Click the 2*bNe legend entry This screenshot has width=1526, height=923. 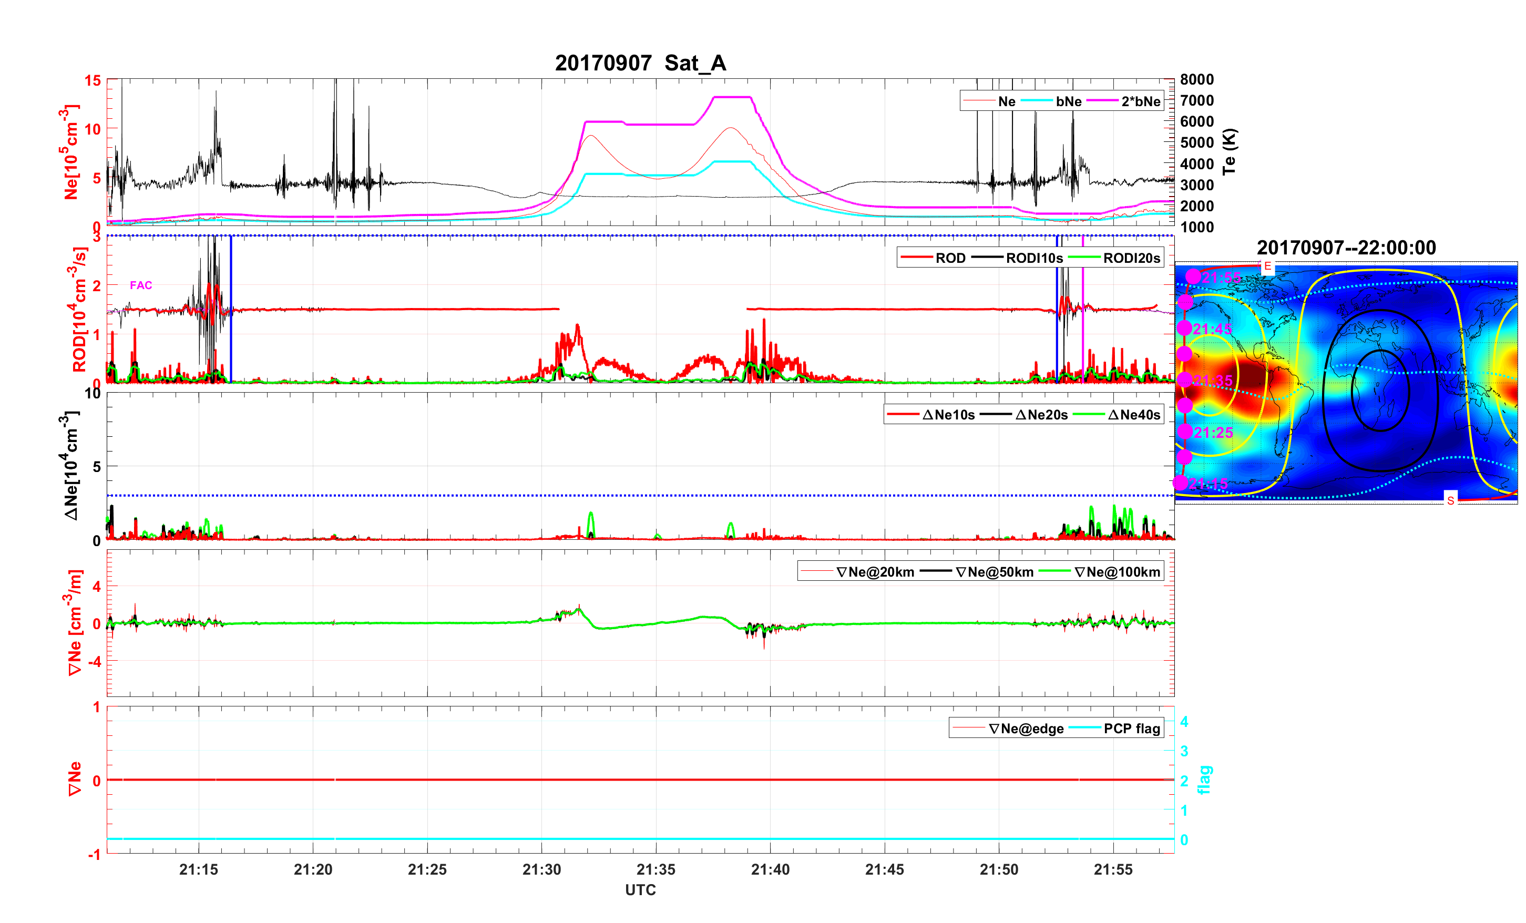pyautogui.click(x=1140, y=101)
